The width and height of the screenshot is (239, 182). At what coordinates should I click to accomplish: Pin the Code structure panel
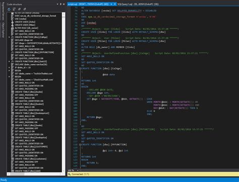[x=61, y=4]
